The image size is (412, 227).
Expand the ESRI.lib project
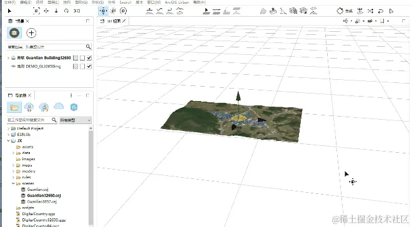[8, 135]
